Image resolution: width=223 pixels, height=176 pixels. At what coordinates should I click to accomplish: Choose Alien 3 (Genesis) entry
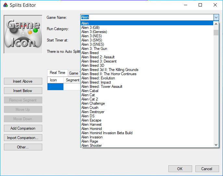pos(147,32)
